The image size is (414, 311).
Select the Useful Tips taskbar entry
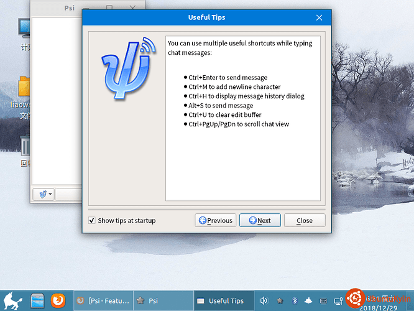(224, 300)
